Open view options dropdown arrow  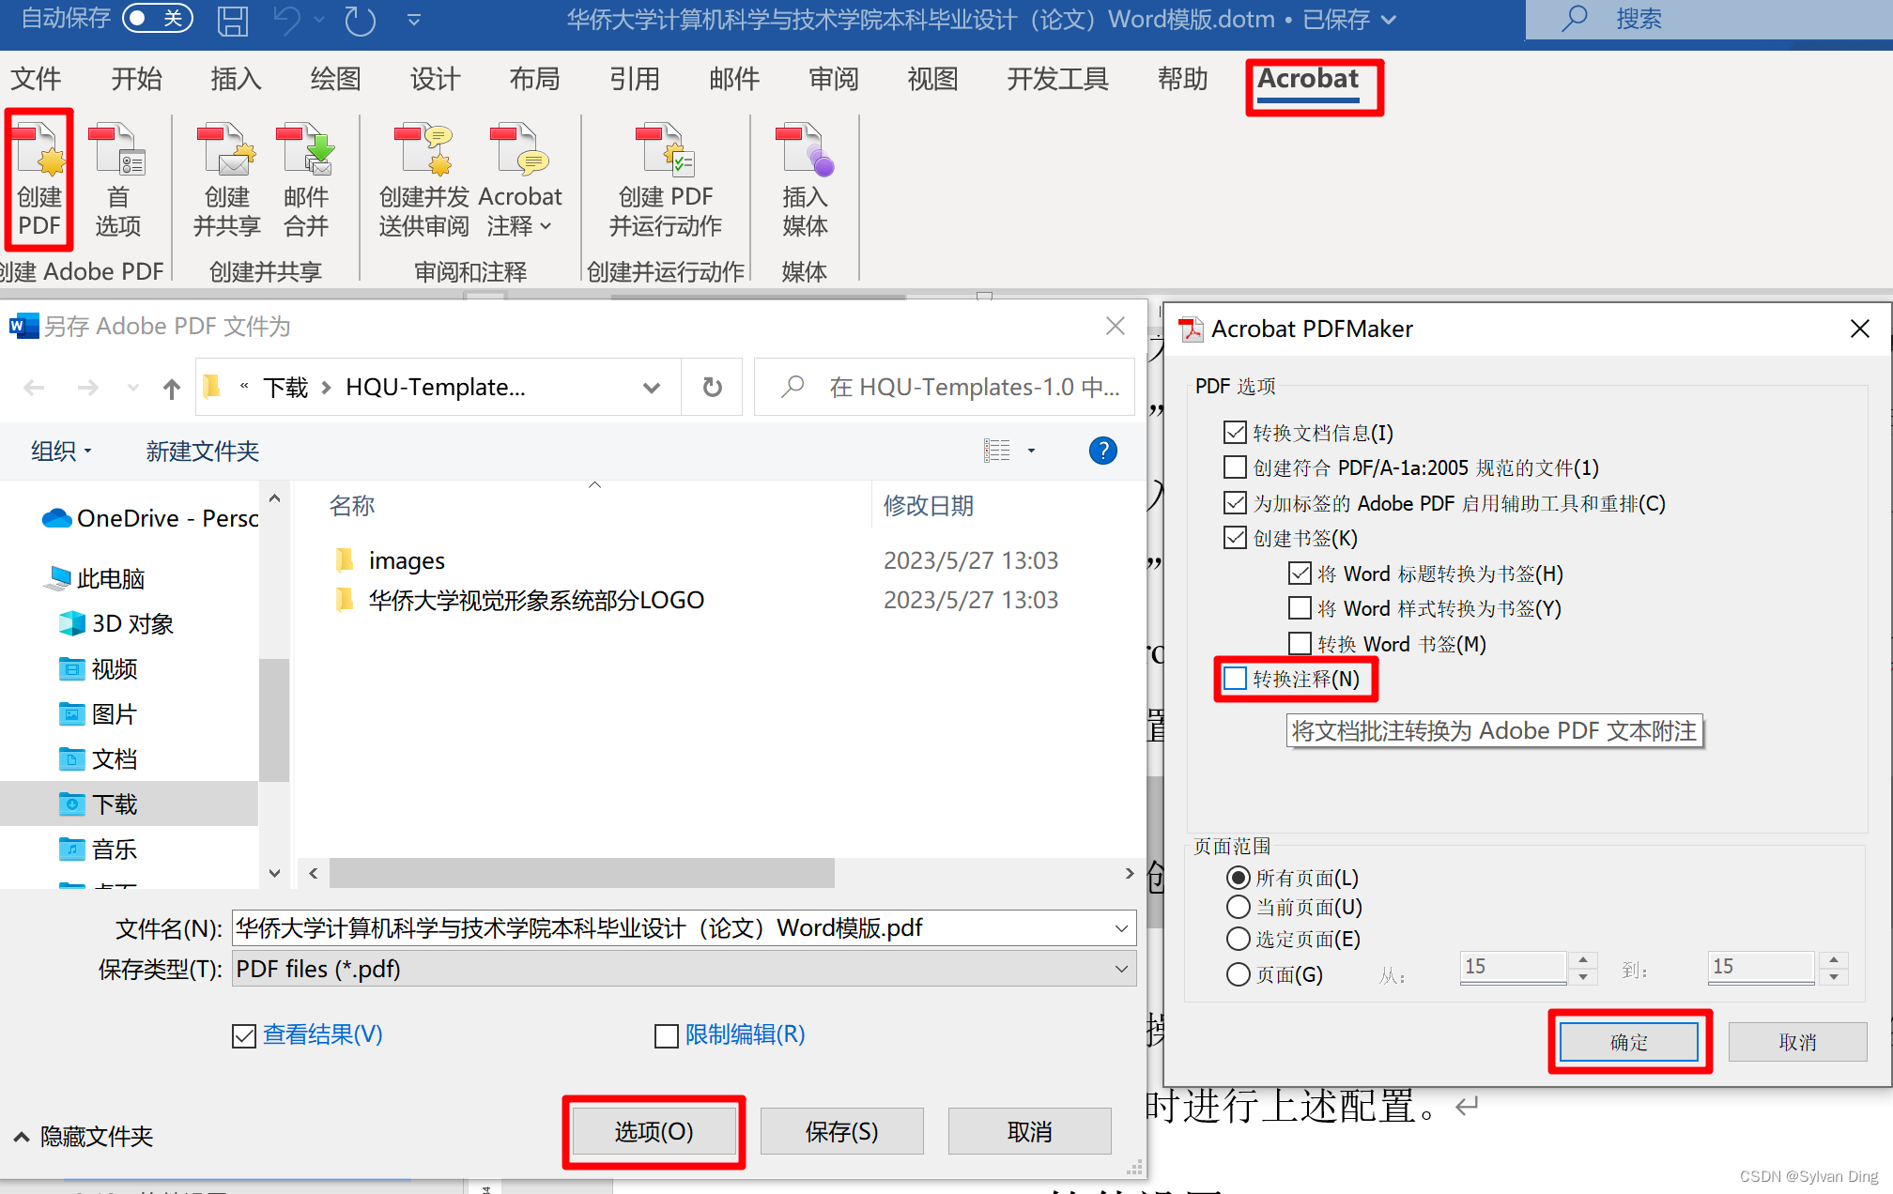pyautogui.click(x=1031, y=451)
